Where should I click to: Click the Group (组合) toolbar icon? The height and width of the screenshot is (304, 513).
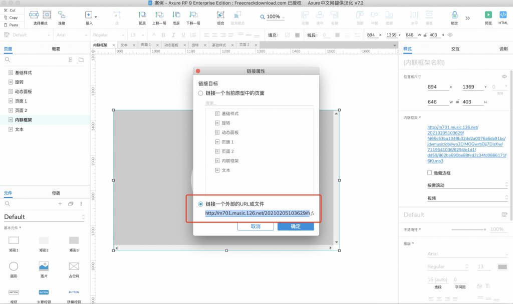(x=221, y=15)
